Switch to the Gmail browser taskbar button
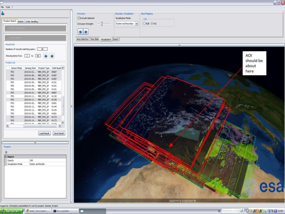The height and width of the screenshot is (214, 285). click(x=38, y=211)
